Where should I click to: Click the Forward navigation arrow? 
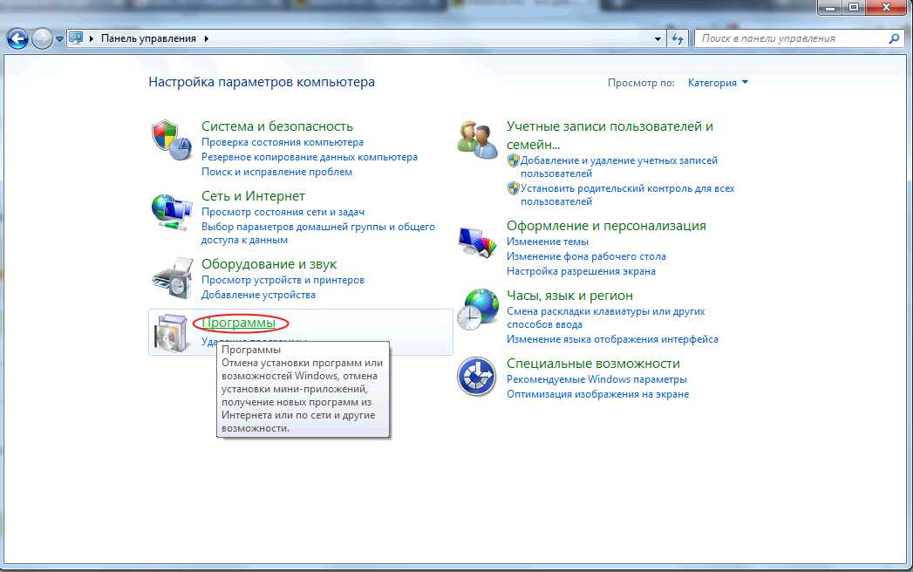(41, 39)
